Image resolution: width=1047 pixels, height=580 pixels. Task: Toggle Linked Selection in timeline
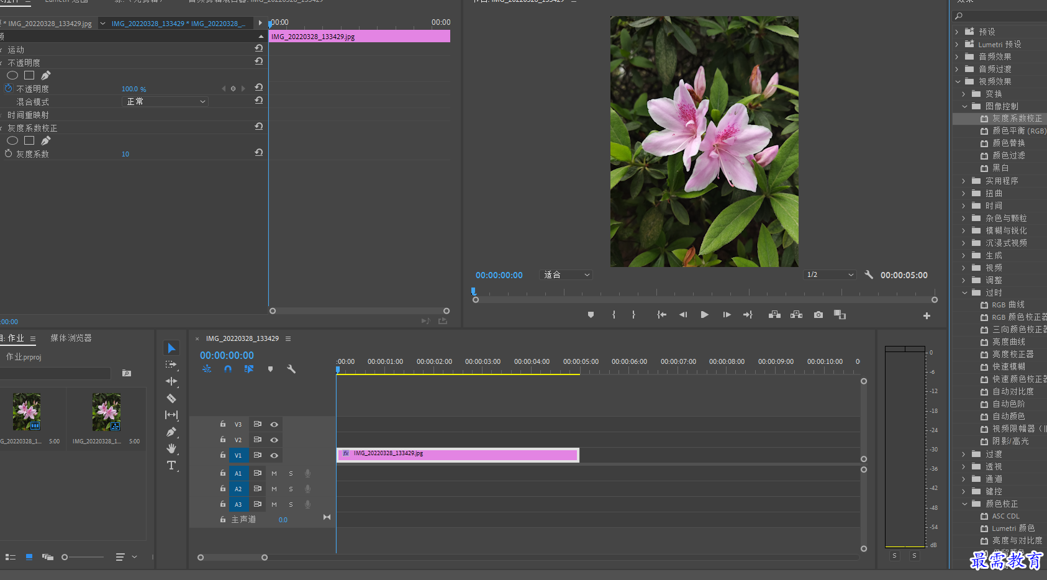click(x=249, y=369)
